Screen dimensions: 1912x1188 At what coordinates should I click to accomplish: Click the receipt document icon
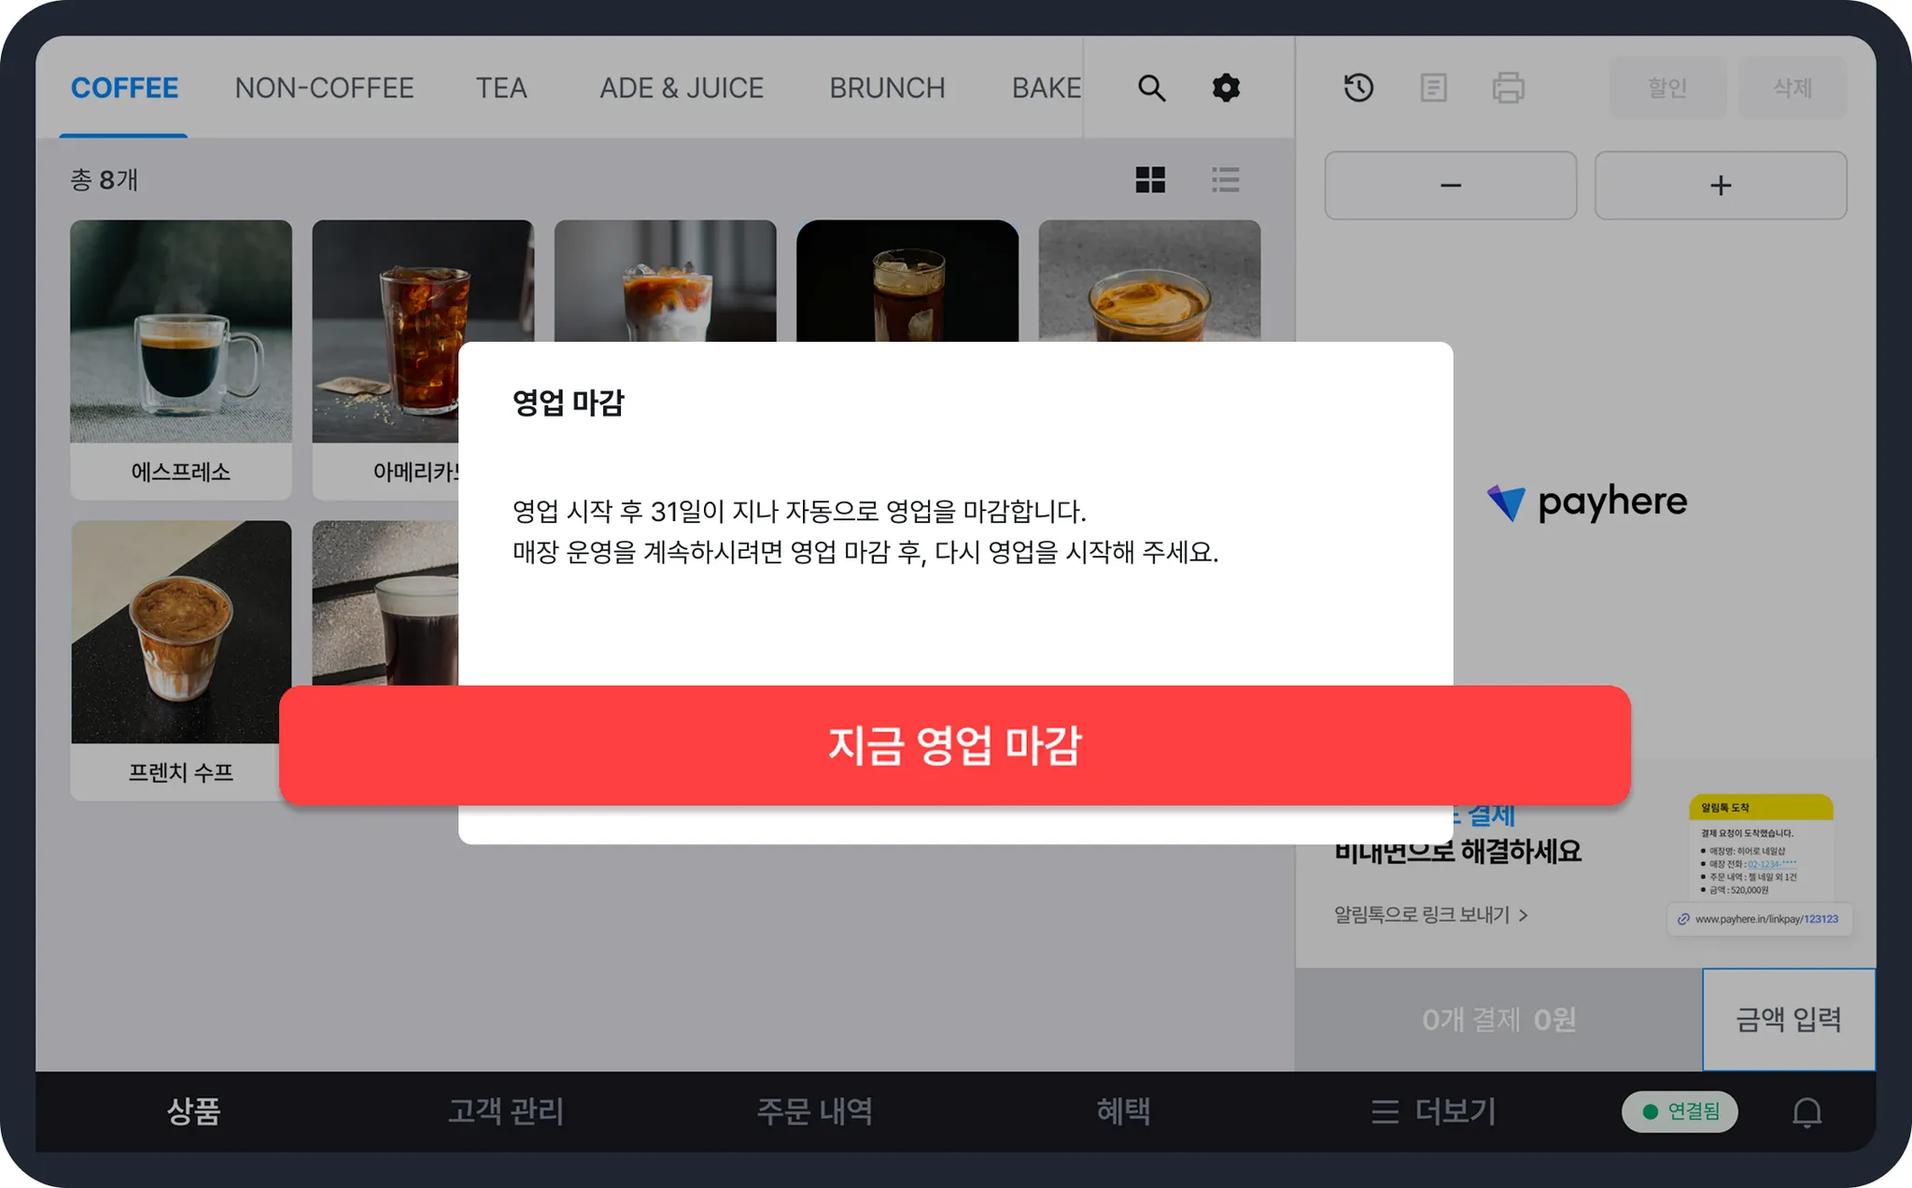[x=1433, y=88]
